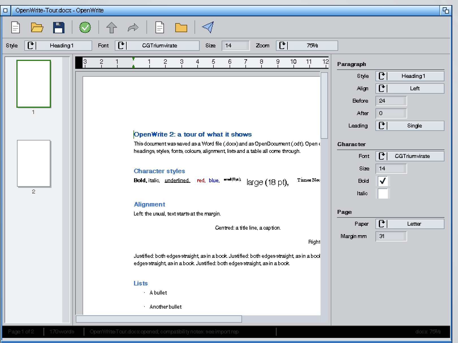This screenshot has width=458, height=343.
Task: Click the "Another bullet" list item
Action: (166, 307)
